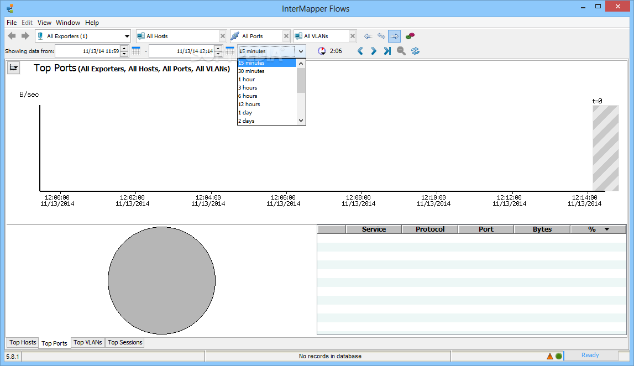Image resolution: width=634 pixels, height=366 pixels.
Task: Move time window forward with chevron
Action: (374, 51)
